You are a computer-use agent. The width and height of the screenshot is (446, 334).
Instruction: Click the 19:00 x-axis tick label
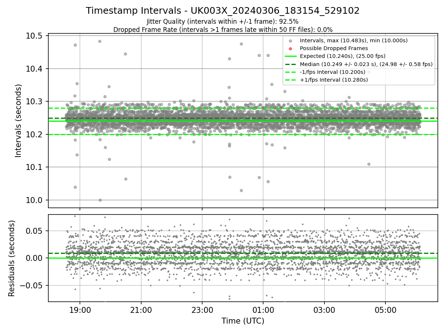(80, 310)
